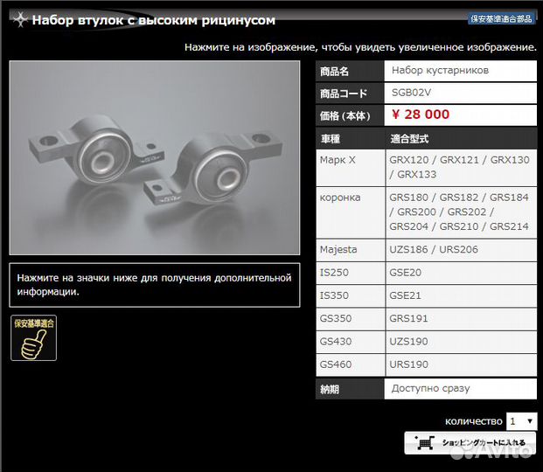Click the GRX120 / GRX121 model cell
Viewport: 543px width, 472px height.
[x=462, y=168]
